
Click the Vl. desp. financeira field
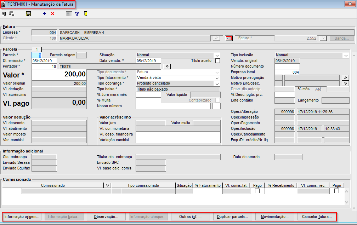tap(178, 134)
